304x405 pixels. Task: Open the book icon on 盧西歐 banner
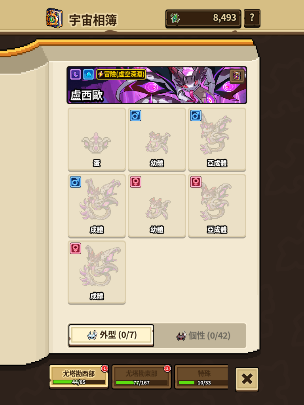[x=237, y=76]
